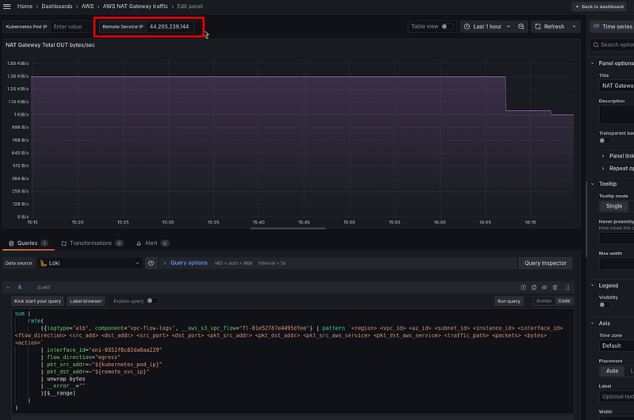The width and height of the screenshot is (634, 420).
Task: Click the Loki data source logo
Action: pyautogui.click(x=44, y=263)
